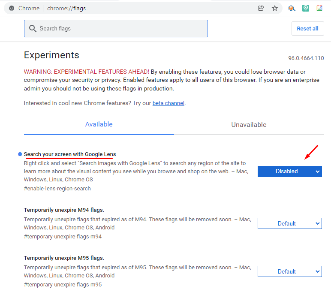Open the #enable-lens-region-search anchor link
331x301 pixels.
(57, 189)
